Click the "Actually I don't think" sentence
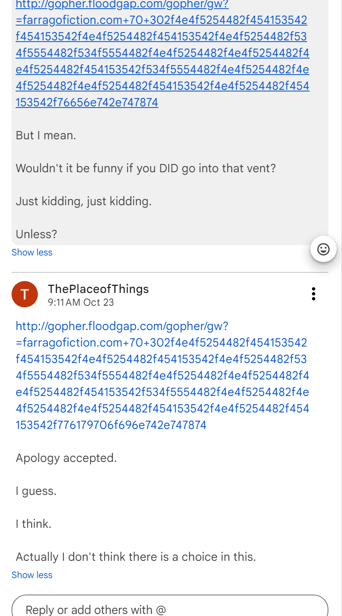 [136, 557]
